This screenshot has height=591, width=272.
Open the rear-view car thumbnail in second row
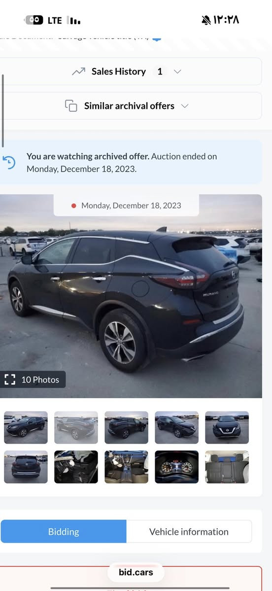coord(26,467)
